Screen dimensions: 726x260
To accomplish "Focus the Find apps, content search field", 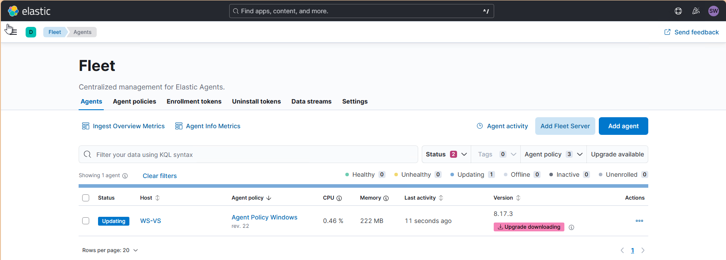I will (x=361, y=11).
